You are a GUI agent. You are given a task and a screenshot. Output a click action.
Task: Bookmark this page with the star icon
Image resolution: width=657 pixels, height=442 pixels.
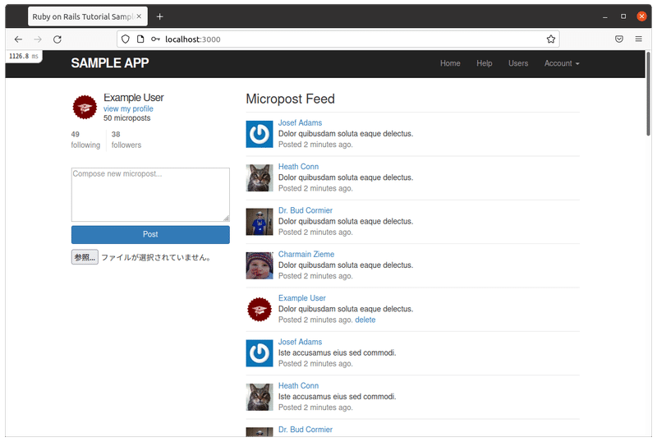(x=551, y=39)
